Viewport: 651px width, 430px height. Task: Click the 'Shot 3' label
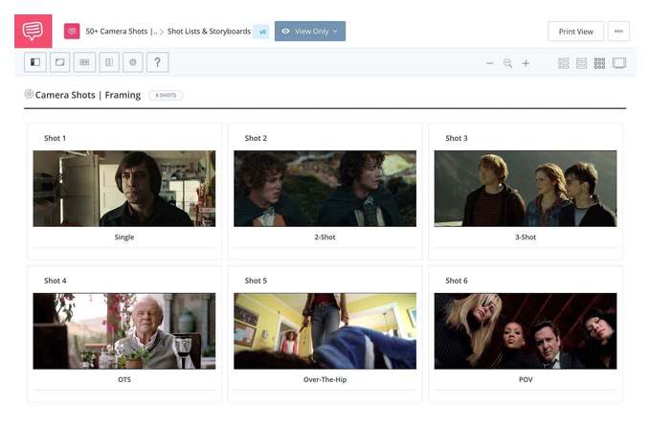point(457,138)
